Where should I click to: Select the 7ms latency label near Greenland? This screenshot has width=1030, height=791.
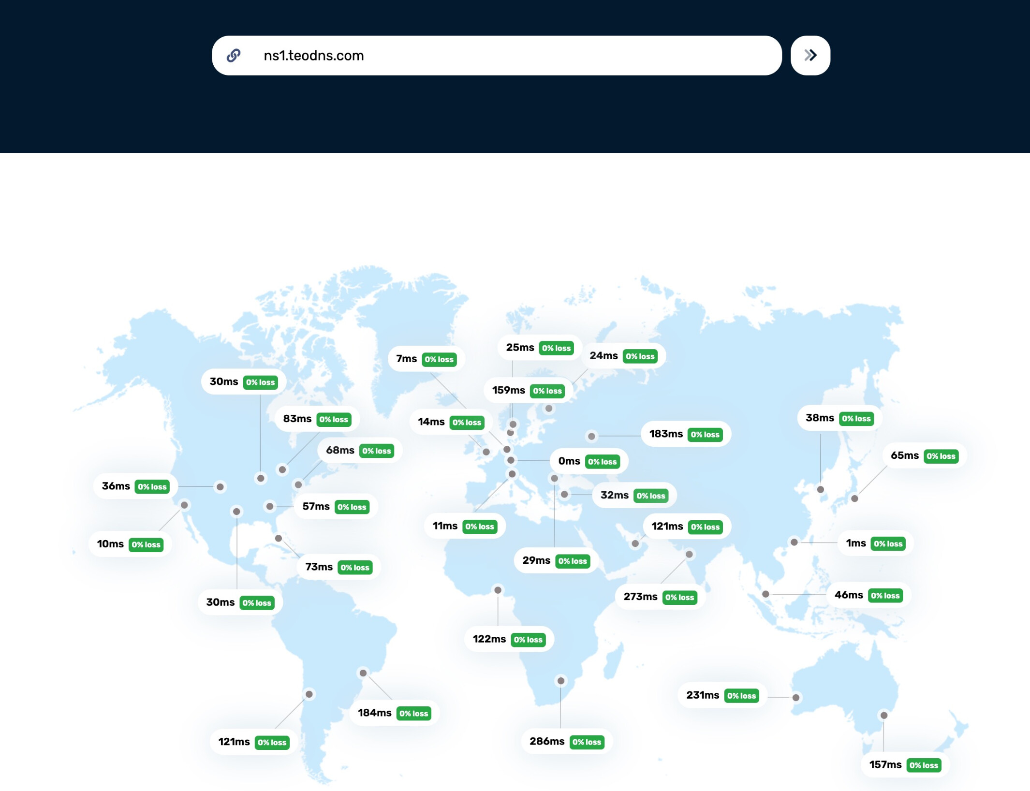pyautogui.click(x=406, y=359)
